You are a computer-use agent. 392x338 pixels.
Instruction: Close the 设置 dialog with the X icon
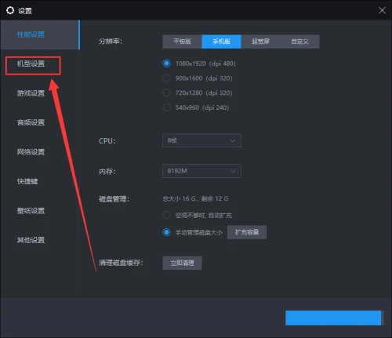(382, 10)
